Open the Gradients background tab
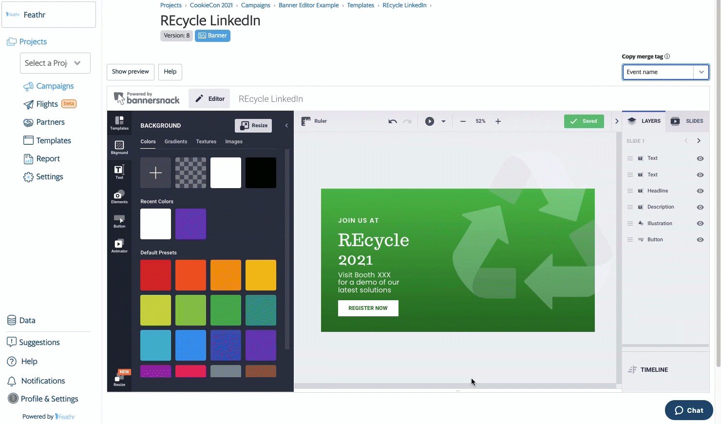 [x=176, y=142]
